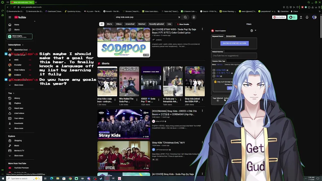
Task: Open Chrome from the taskbar
Action: tap(70, 179)
